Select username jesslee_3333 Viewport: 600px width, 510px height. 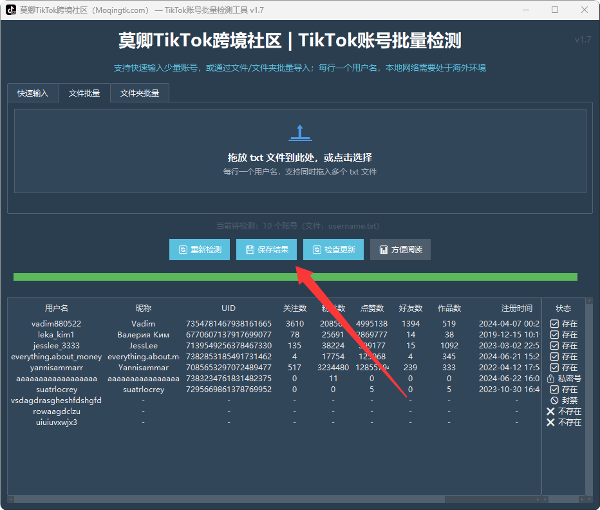point(56,346)
